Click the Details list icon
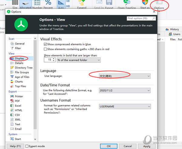182x149 pixels. [12, 63]
